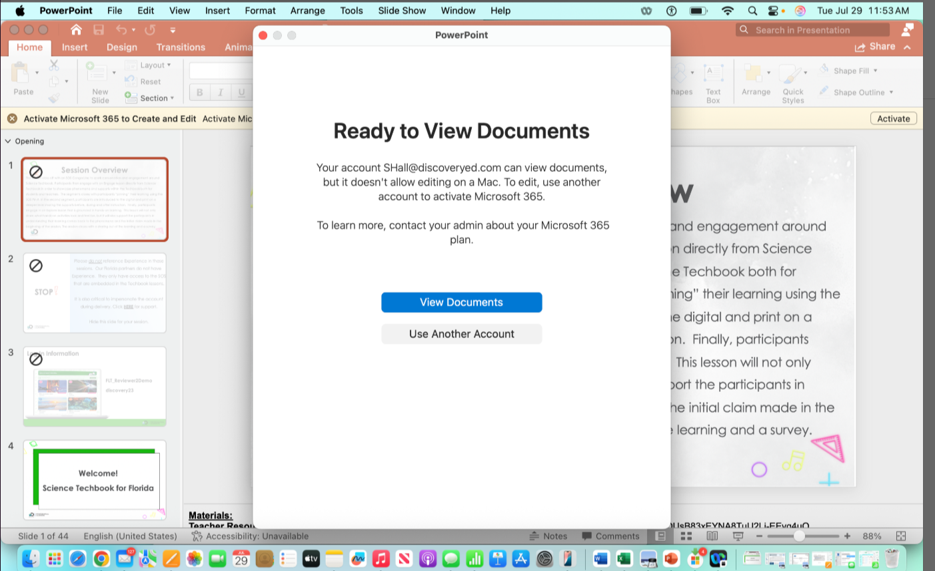The width and height of the screenshot is (935, 571).
Task: Open the Format menu
Action: tap(260, 11)
